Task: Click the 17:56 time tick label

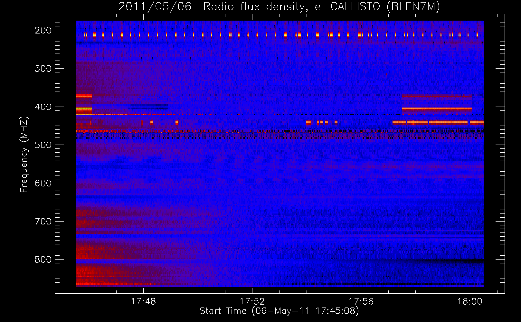Action: click(361, 301)
